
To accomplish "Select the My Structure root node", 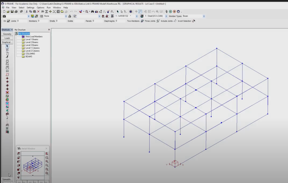I will tap(24, 34).
